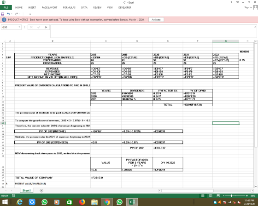258x206 pixels.
Task: Click previous sheet navigation arrow
Action: 6,190
